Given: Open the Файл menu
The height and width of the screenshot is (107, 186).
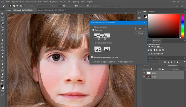Looking at the screenshot, I should coord(8,2).
